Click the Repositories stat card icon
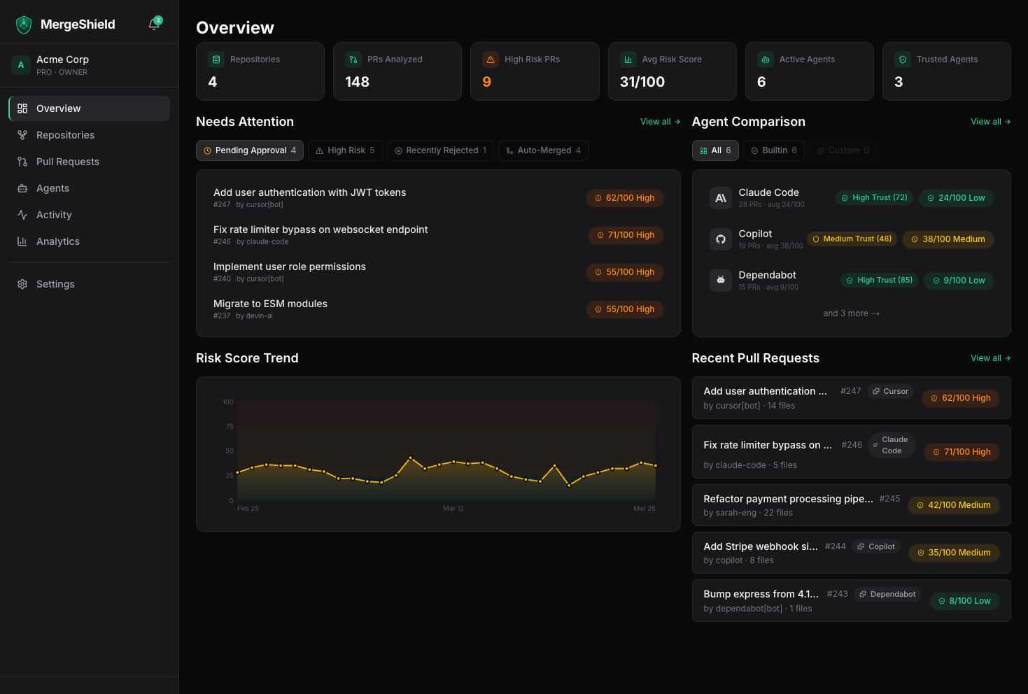 [x=216, y=59]
